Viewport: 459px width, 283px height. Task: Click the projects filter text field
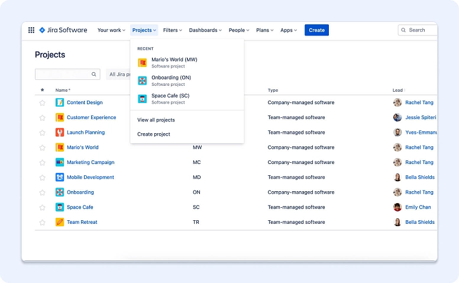[67, 75]
